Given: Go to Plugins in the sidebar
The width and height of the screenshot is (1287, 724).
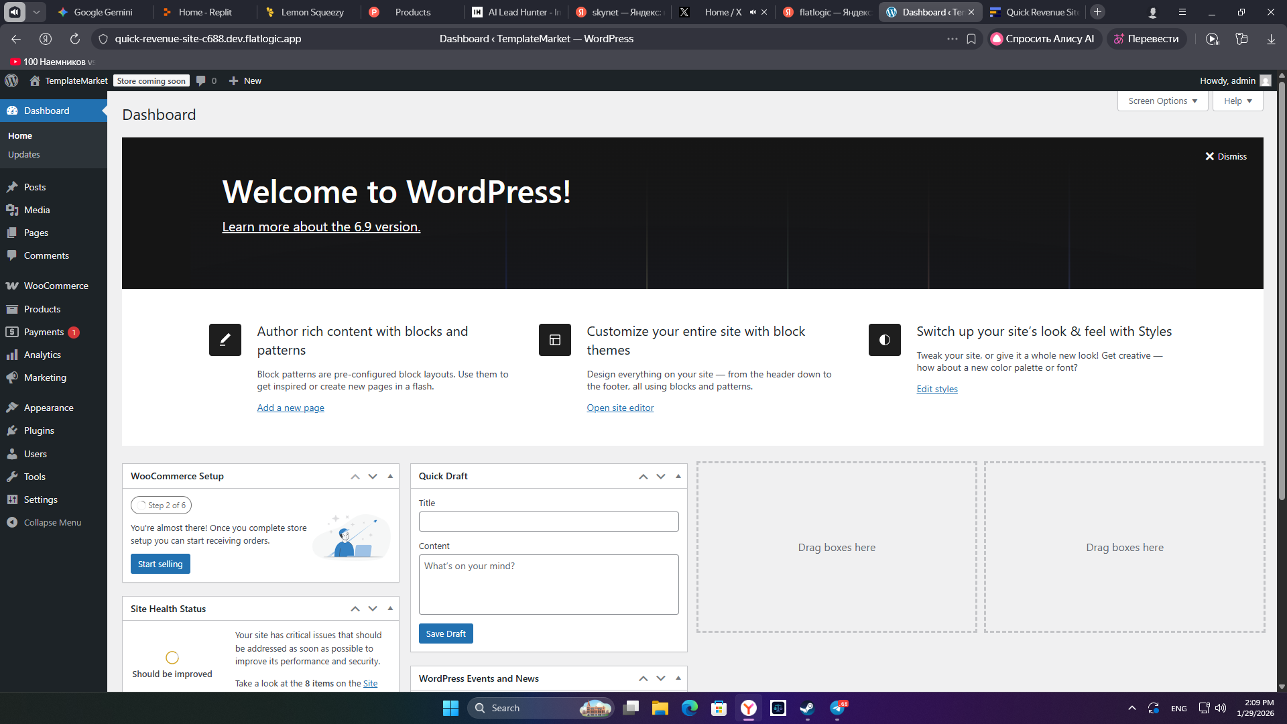Looking at the screenshot, I should click(x=39, y=430).
